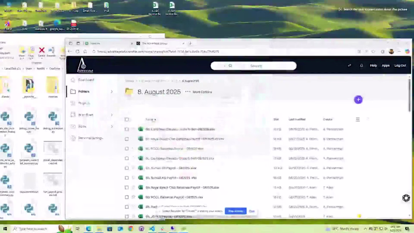
Task: Star the RCCL Bahamas Payroll 081525 file
Action: coord(134,197)
